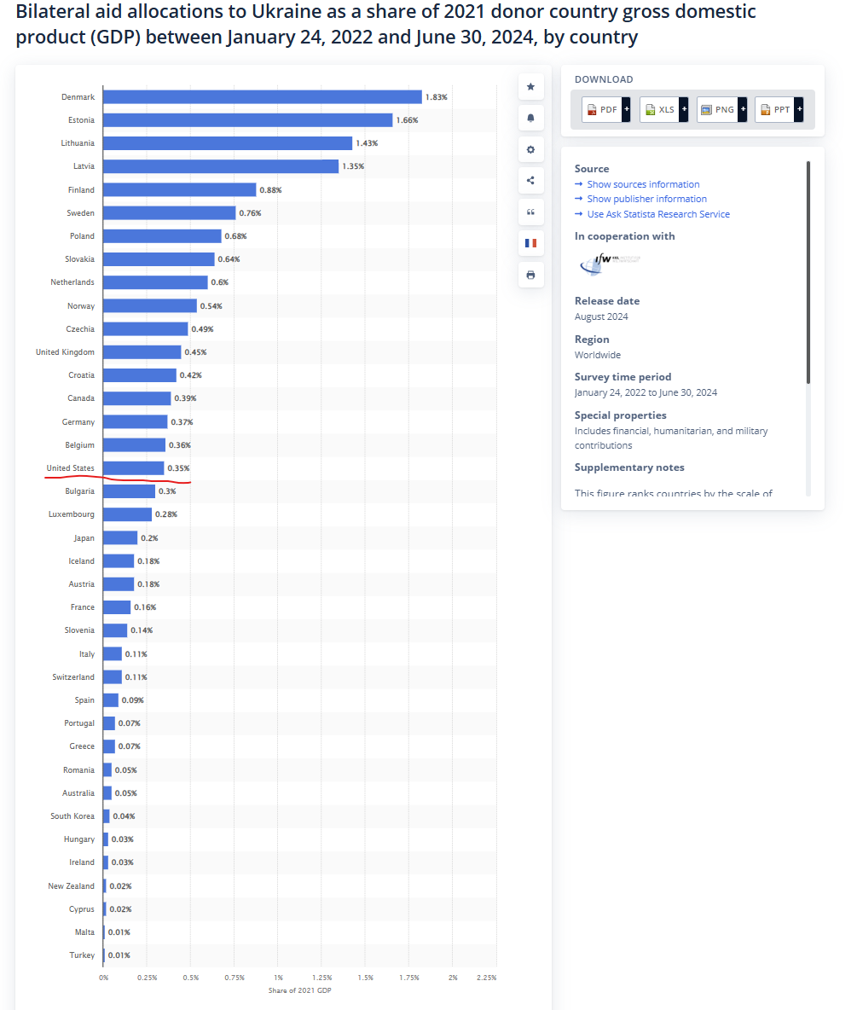Download the chart as PNG
Viewport: 857px width, 1010px height.
tap(717, 109)
